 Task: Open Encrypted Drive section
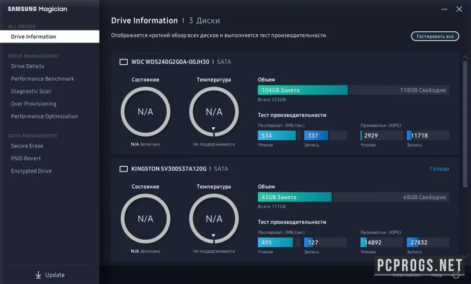pos(31,171)
